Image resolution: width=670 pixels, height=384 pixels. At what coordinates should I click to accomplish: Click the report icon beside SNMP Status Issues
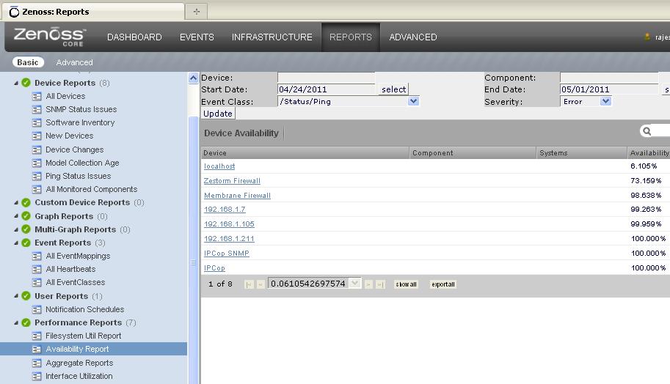tap(37, 109)
